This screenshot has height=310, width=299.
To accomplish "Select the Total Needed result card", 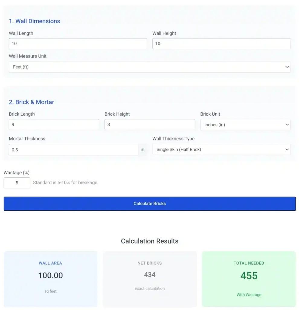I will [249, 279].
